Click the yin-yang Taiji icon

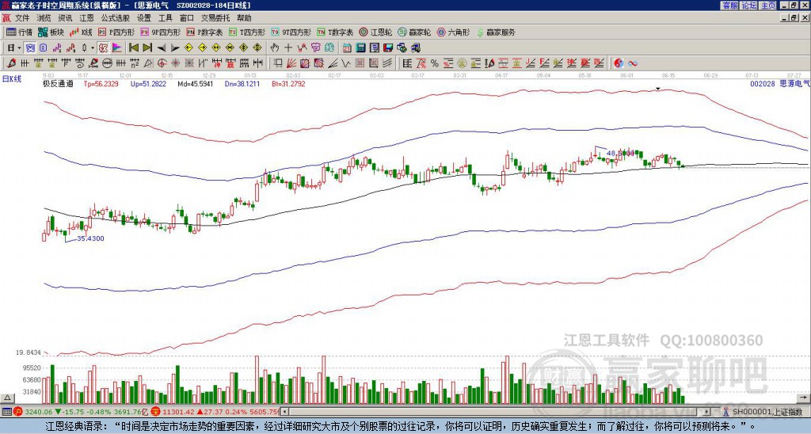[x=619, y=63]
